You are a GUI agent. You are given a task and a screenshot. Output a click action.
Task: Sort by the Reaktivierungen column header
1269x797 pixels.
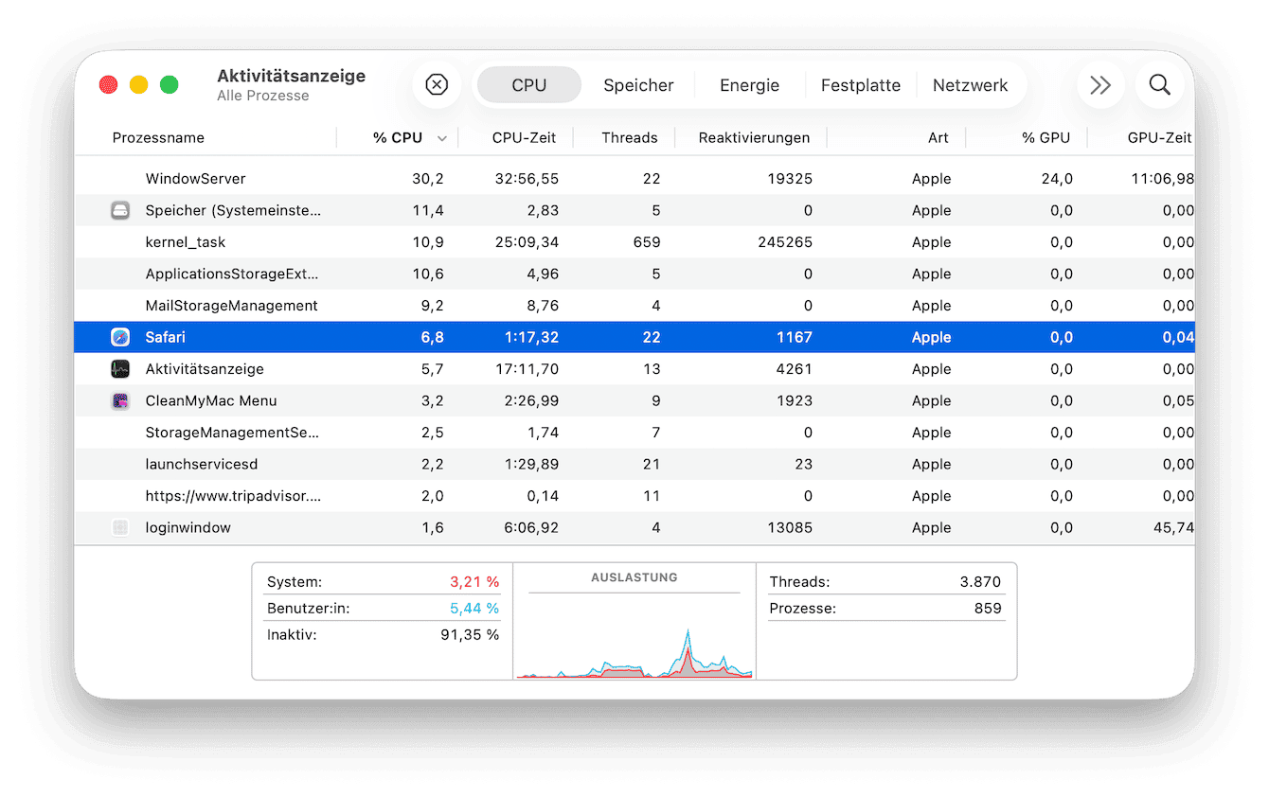coord(754,137)
